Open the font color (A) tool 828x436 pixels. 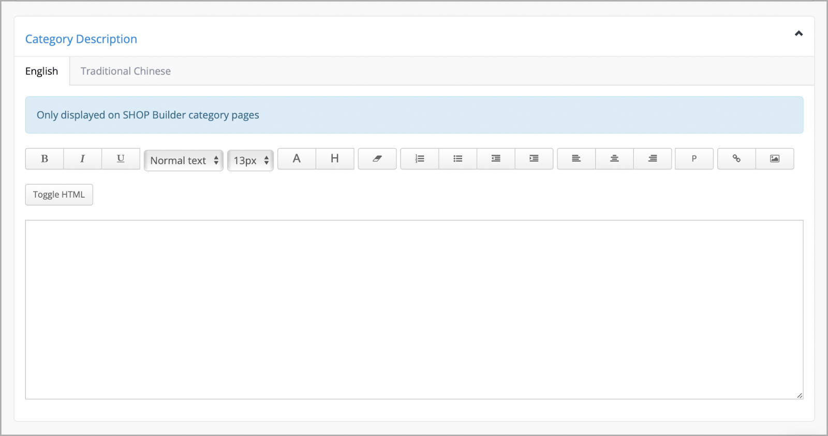click(x=297, y=159)
